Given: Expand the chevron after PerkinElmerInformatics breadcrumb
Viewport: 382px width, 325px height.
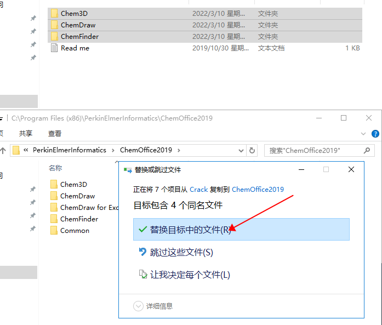Looking at the screenshot, I should [113, 150].
